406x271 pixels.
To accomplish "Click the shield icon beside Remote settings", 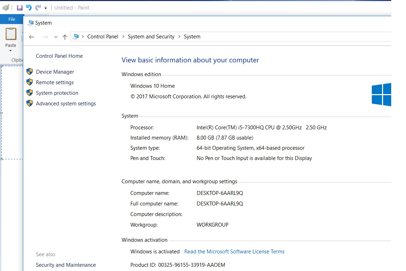I will (30, 82).
